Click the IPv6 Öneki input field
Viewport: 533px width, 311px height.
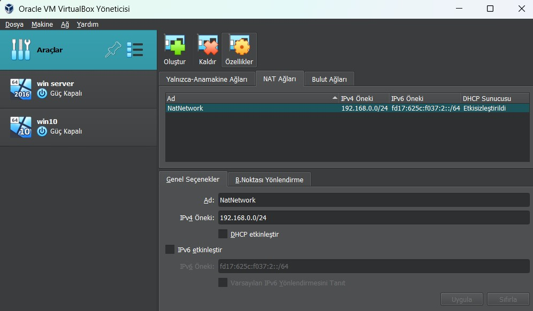click(374, 266)
